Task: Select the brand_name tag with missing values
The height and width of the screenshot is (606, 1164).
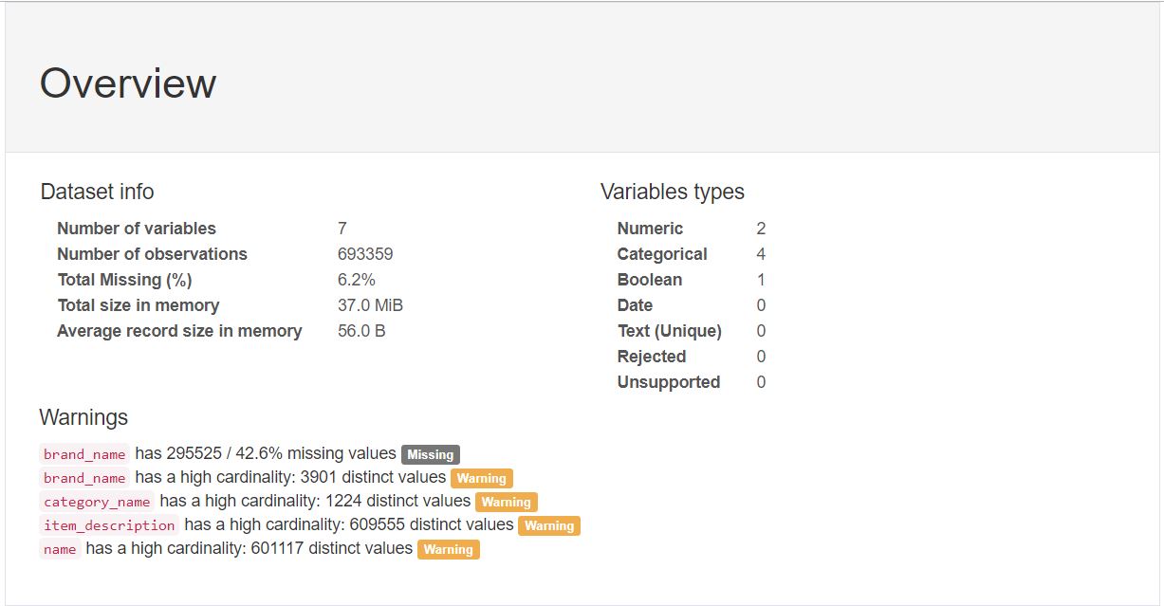Action: (84, 454)
